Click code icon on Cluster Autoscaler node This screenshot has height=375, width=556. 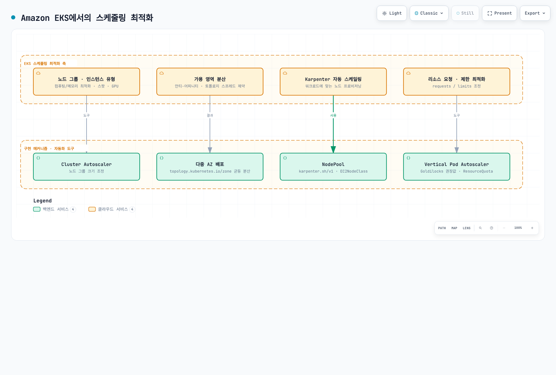click(38, 158)
